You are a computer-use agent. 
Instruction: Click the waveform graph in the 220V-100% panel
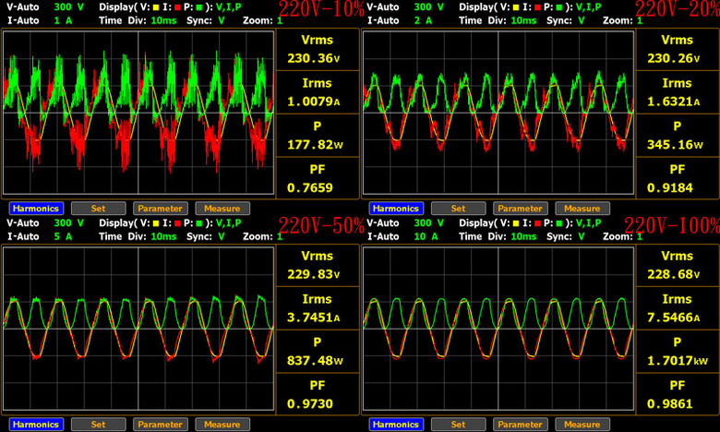coord(498,329)
